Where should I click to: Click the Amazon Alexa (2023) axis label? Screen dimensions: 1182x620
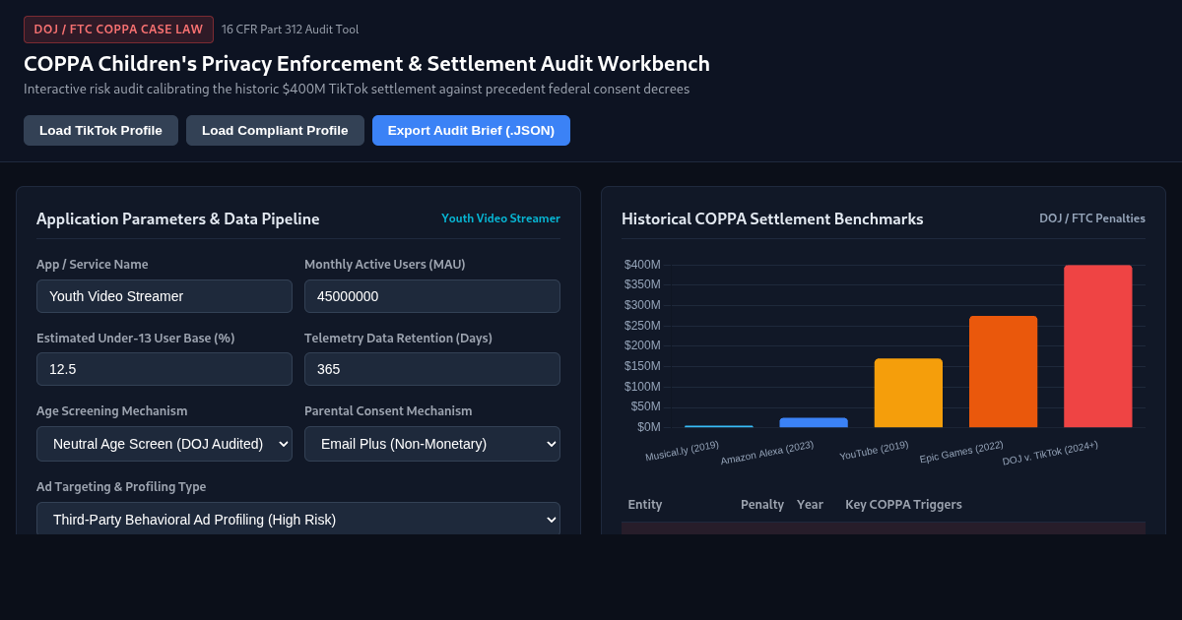(767, 453)
